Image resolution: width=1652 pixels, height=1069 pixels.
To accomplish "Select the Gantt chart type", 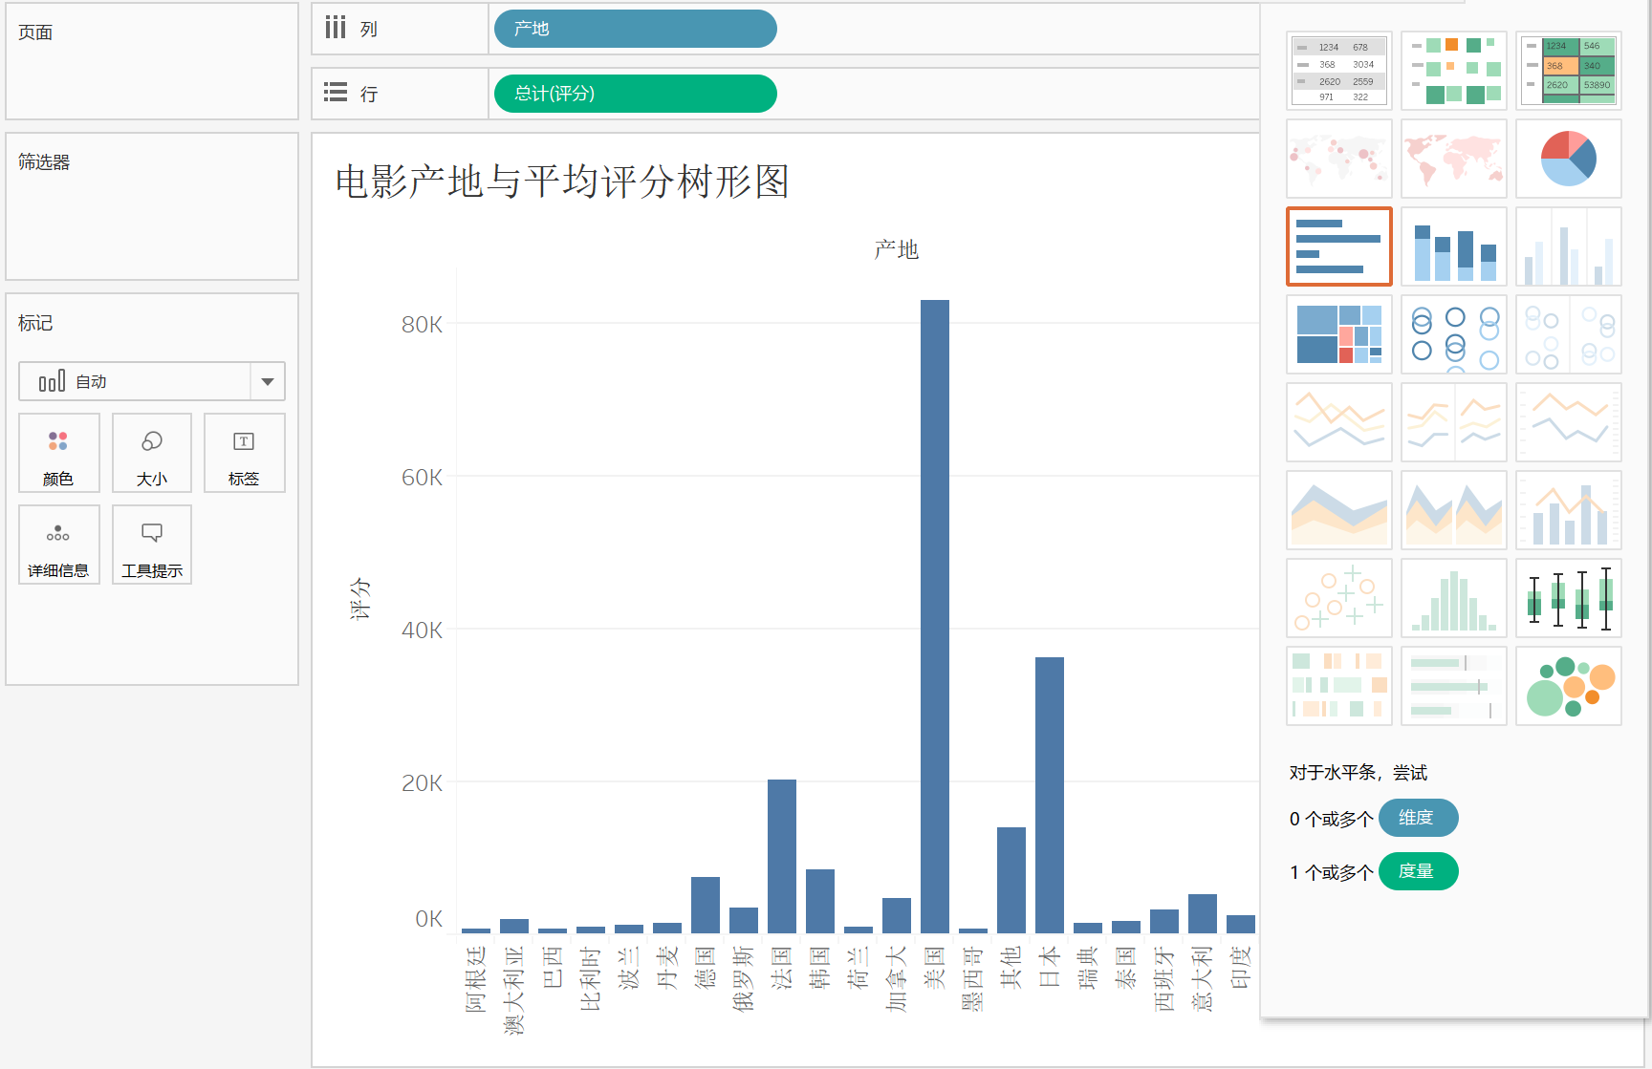I will pyautogui.click(x=1338, y=686).
